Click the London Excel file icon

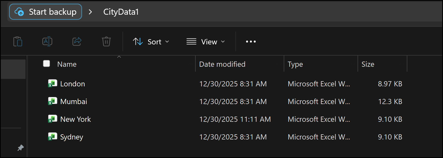52,84
